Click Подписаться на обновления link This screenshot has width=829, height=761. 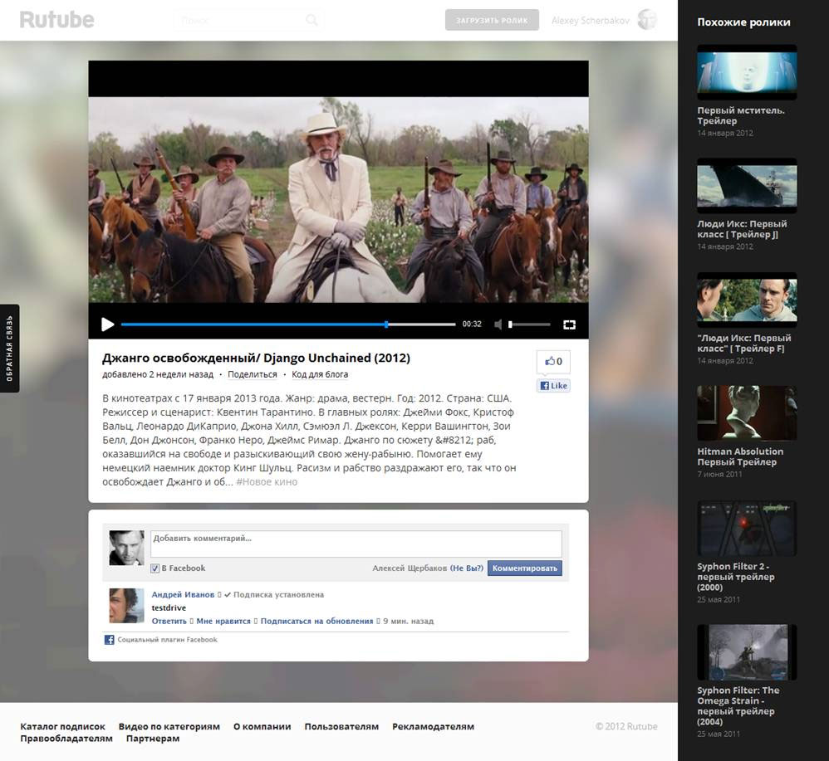pos(316,621)
